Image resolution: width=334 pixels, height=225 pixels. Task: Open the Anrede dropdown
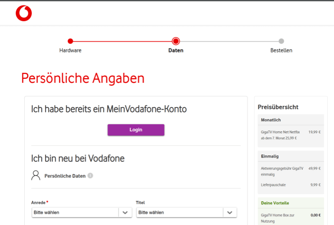[82, 212]
